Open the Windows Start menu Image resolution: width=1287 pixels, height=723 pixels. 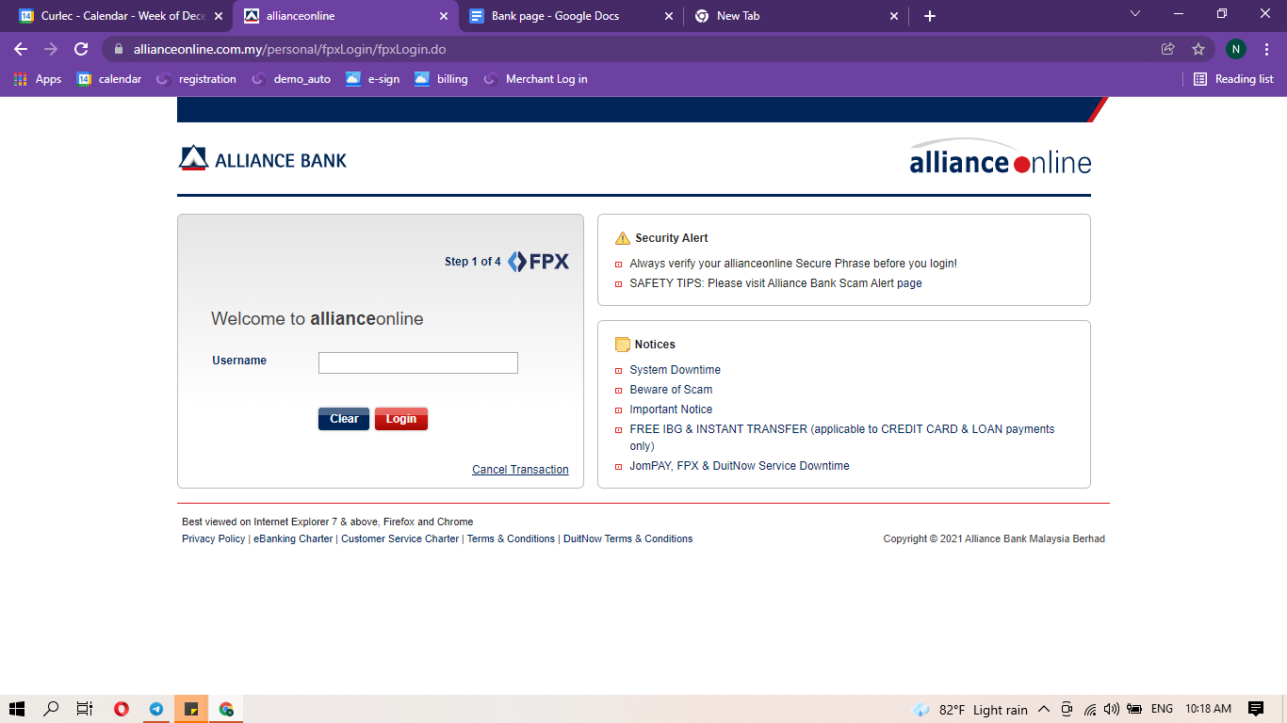point(17,709)
